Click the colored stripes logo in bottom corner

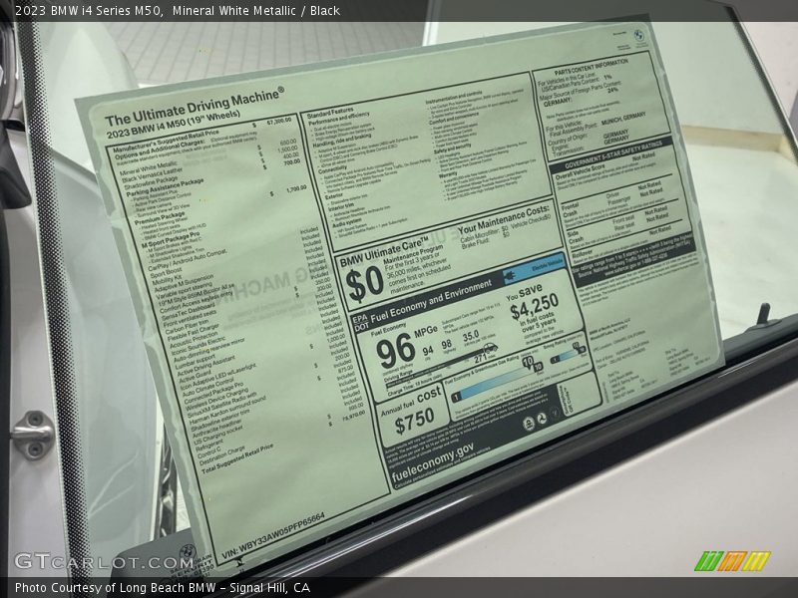click(x=732, y=561)
